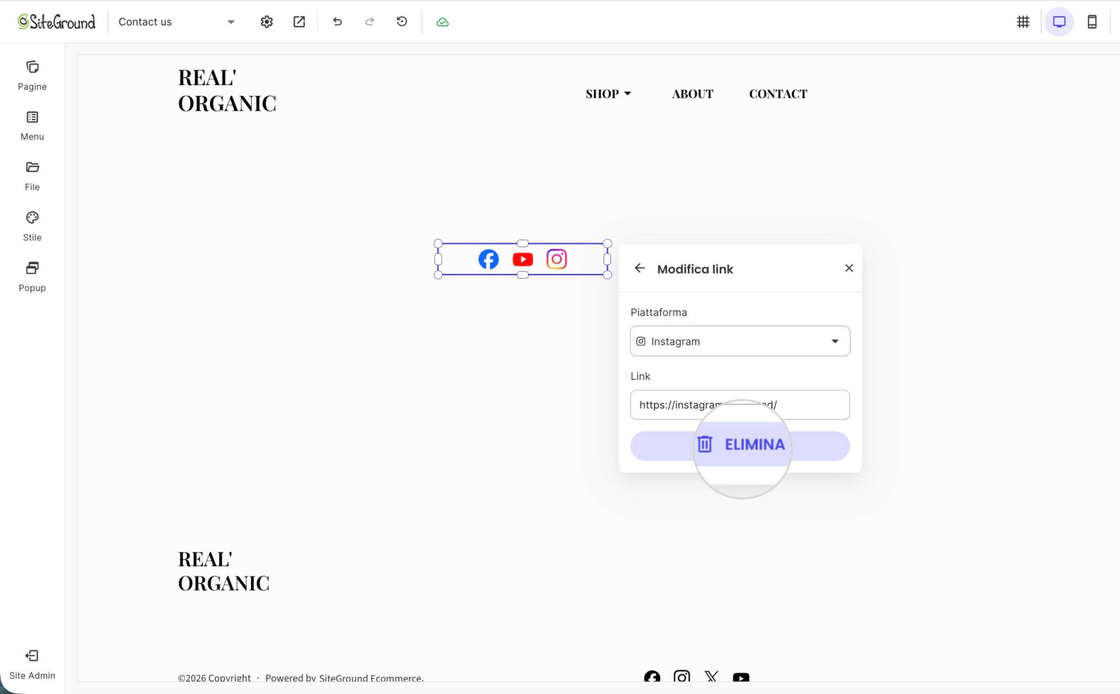Go back to Site Admin

coord(32,665)
